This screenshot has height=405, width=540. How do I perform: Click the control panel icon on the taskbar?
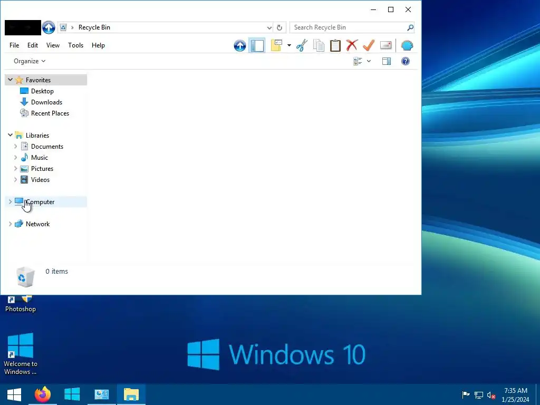[102, 394]
